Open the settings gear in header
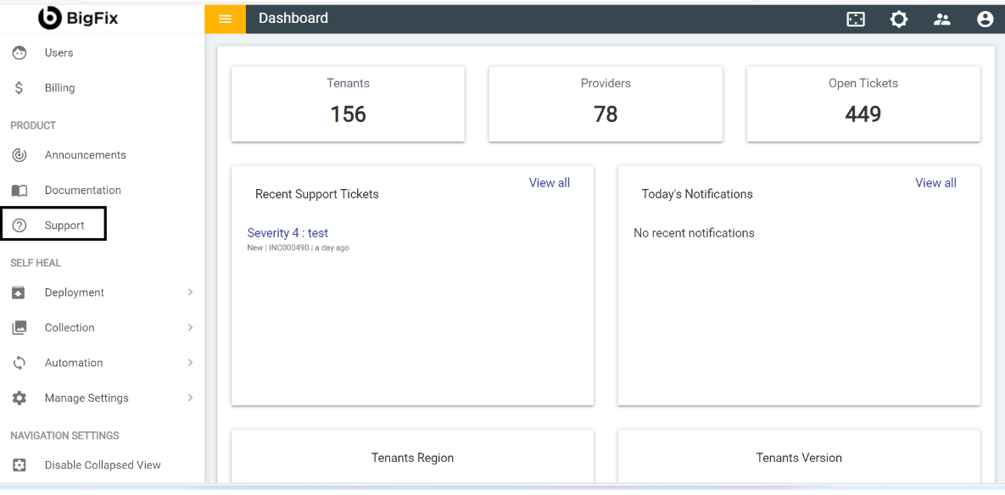 click(898, 19)
